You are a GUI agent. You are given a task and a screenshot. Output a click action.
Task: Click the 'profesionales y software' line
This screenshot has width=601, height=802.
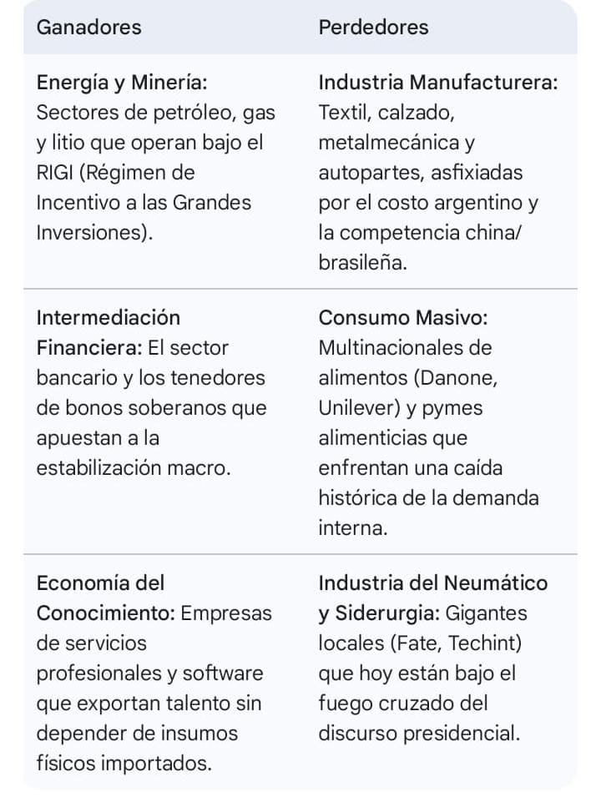[x=149, y=673]
